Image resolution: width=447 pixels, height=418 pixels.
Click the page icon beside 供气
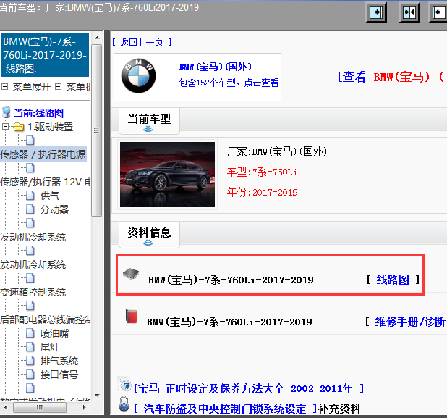click(30, 196)
